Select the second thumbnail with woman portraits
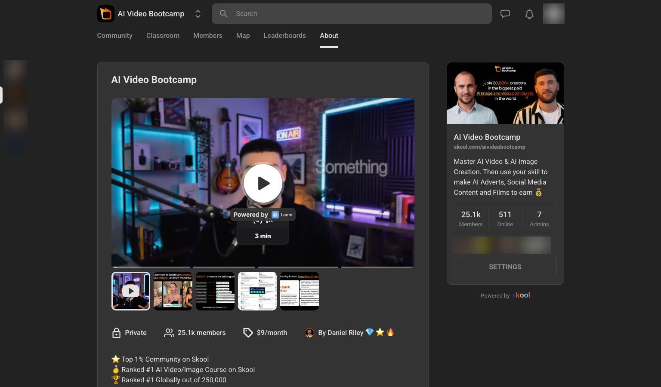This screenshot has width=661, height=387. point(173,291)
